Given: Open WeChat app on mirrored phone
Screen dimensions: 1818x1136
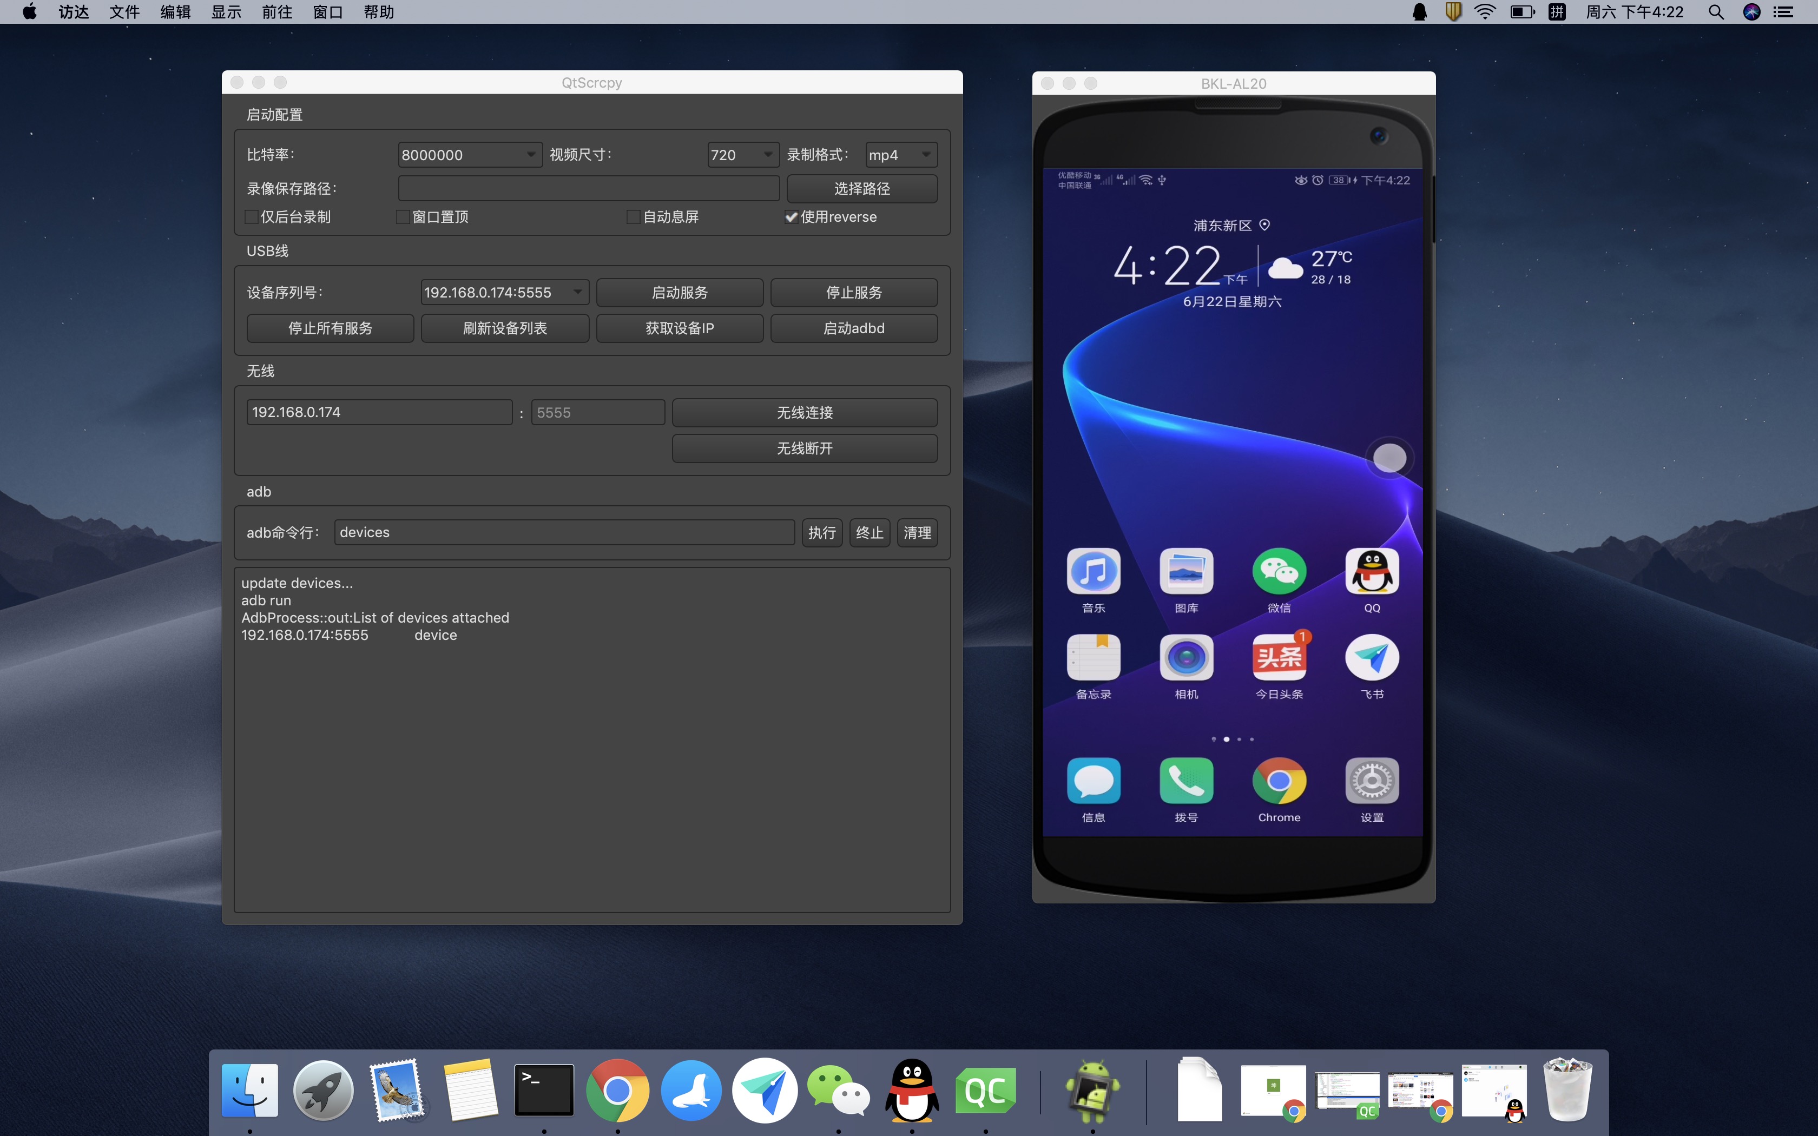Looking at the screenshot, I should click(x=1279, y=572).
